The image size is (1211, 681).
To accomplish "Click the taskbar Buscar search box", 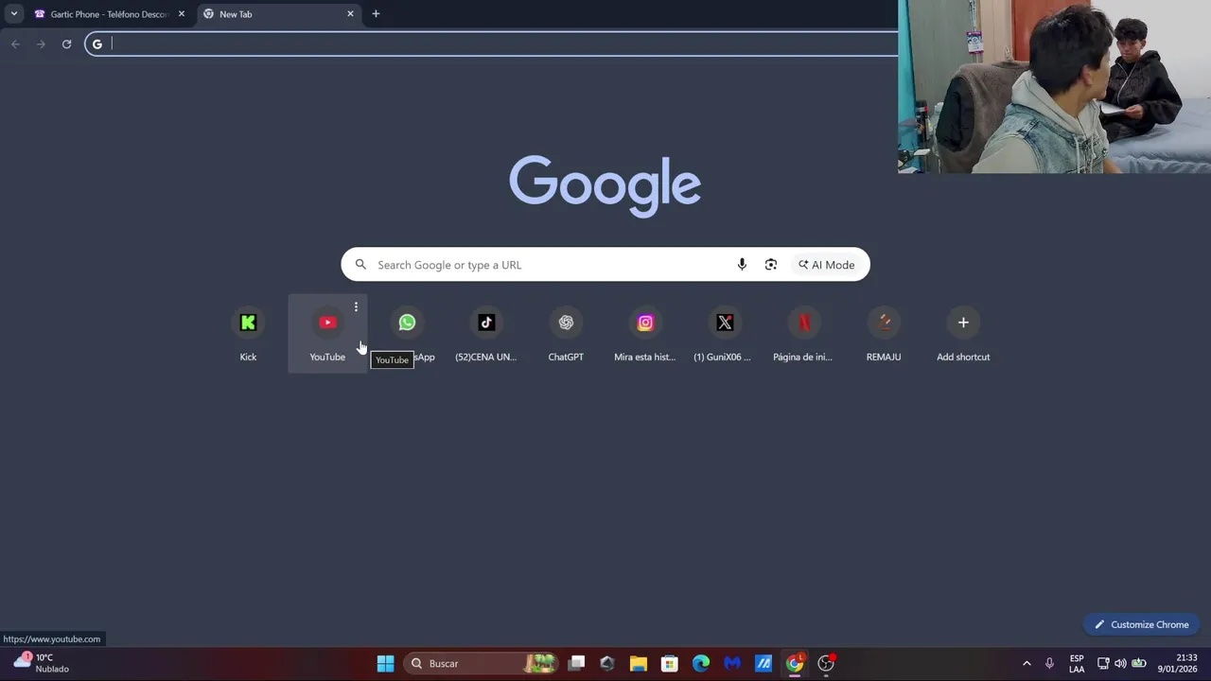I will coord(480,663).
